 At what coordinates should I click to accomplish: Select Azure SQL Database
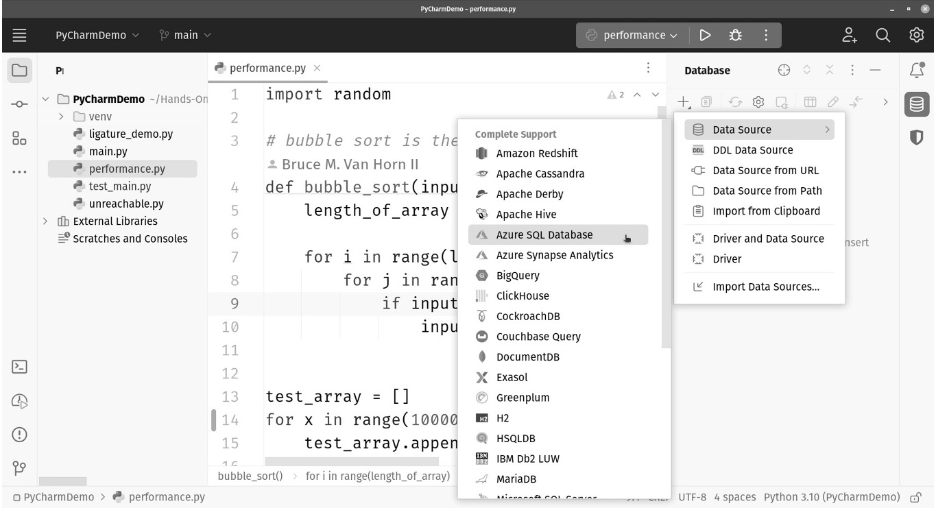558,234
